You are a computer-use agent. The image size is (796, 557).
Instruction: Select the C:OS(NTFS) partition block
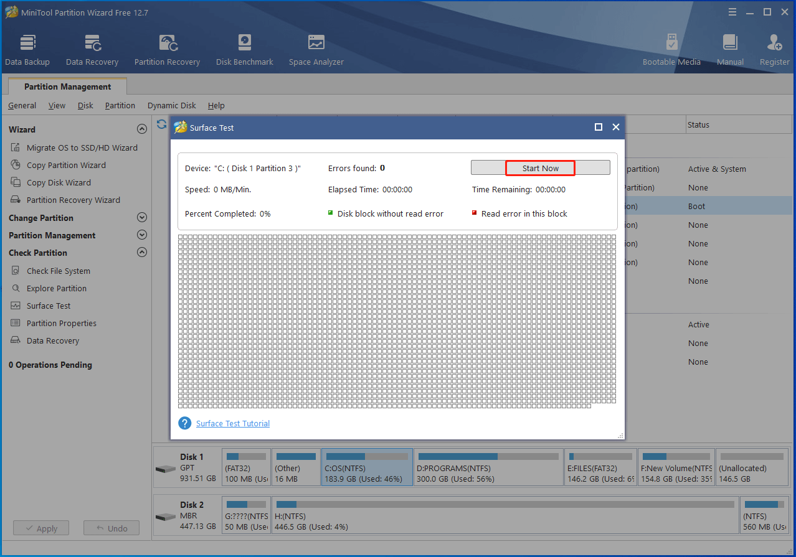click(x=367, y=467)
